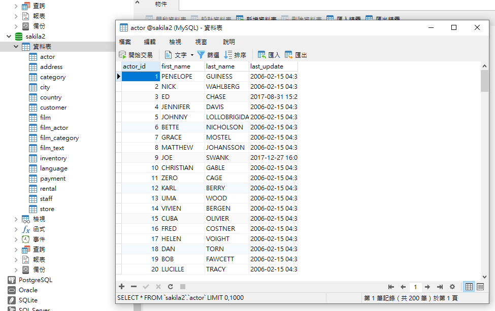The height and width of the screenshot is (311, 495).
Task: Open the 文字 dropdown arrow
Action: click(192, 55)
